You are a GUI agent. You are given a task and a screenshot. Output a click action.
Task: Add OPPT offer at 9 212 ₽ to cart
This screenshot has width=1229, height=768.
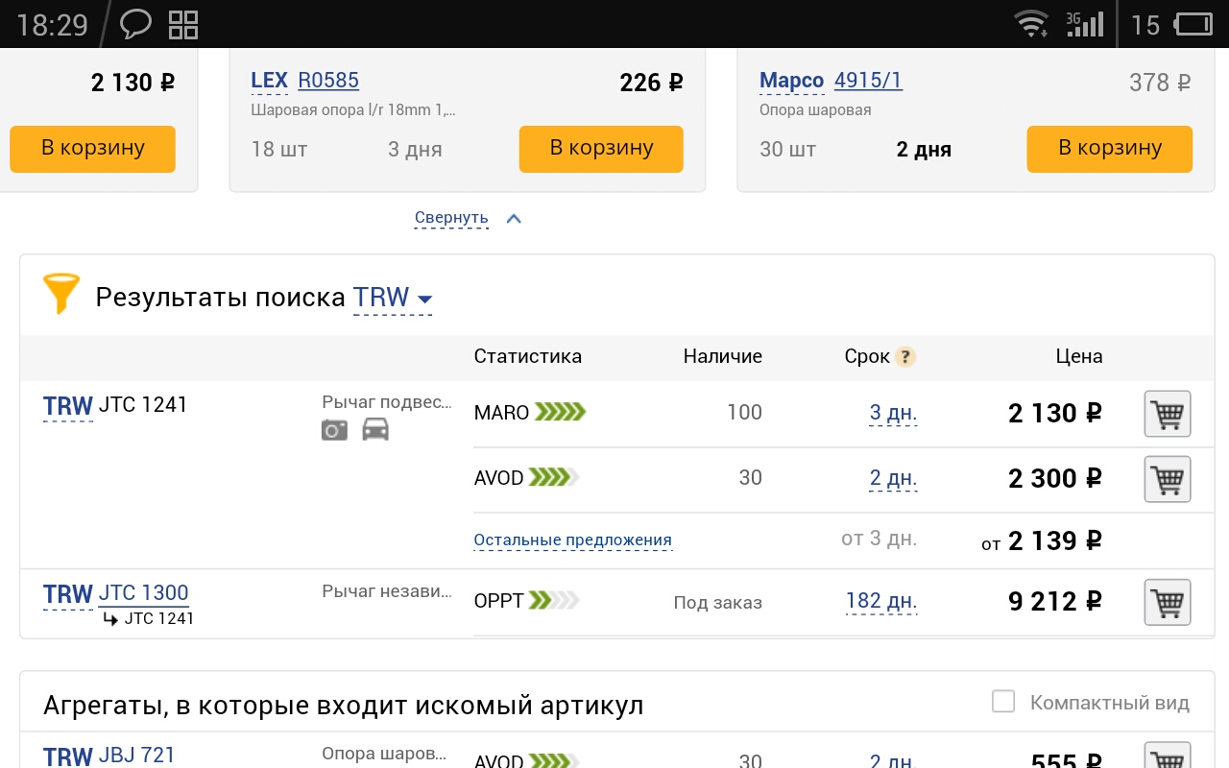[x=1168, y=602]
